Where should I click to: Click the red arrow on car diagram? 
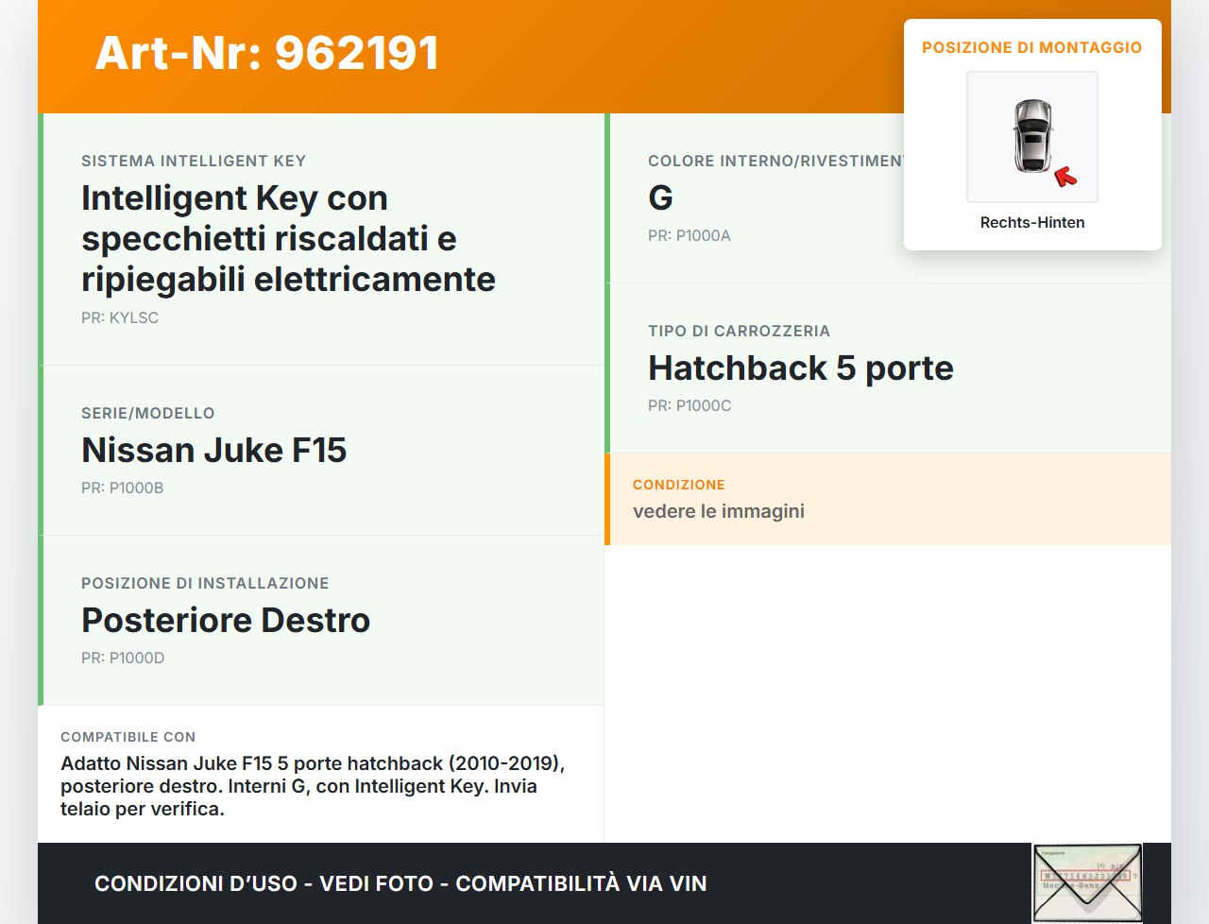click(1065, 177)
